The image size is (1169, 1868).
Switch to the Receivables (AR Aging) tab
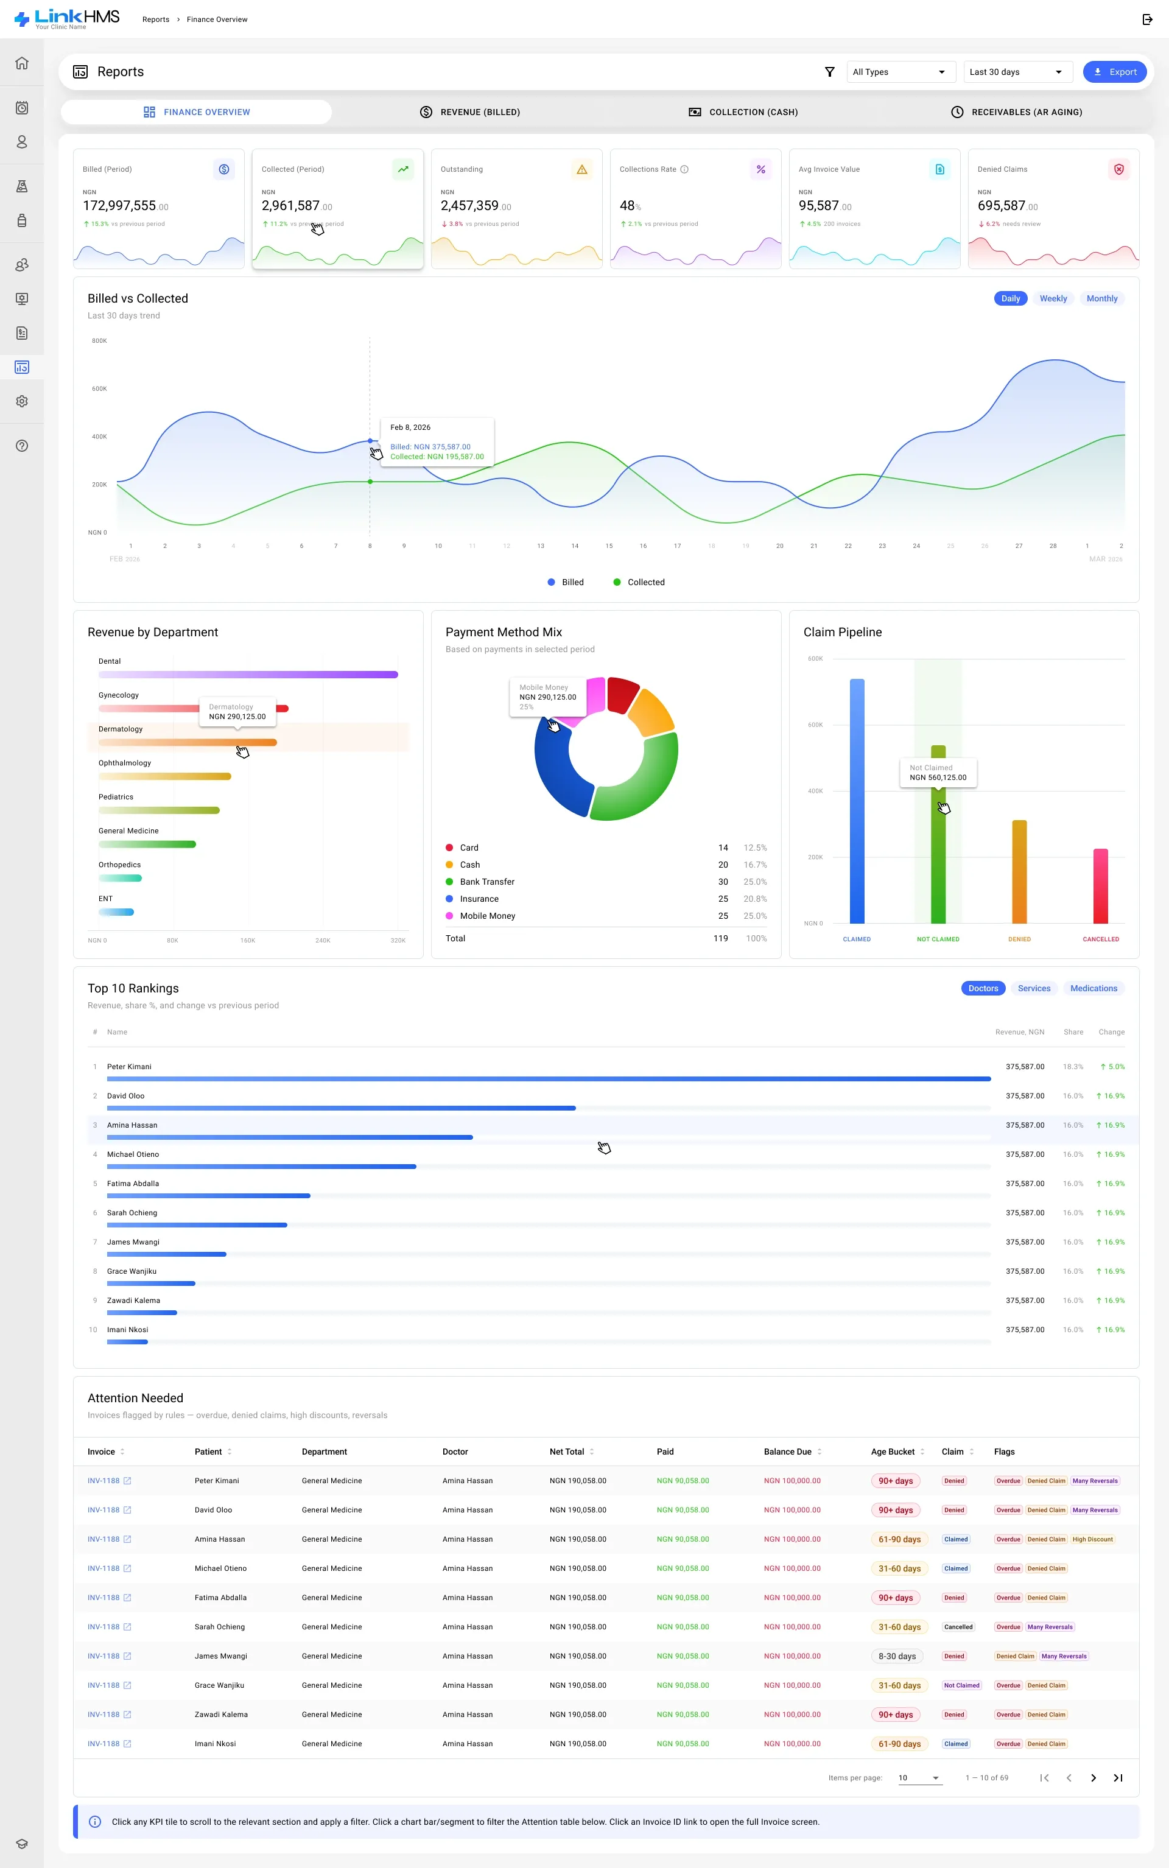pos(1016,112)
